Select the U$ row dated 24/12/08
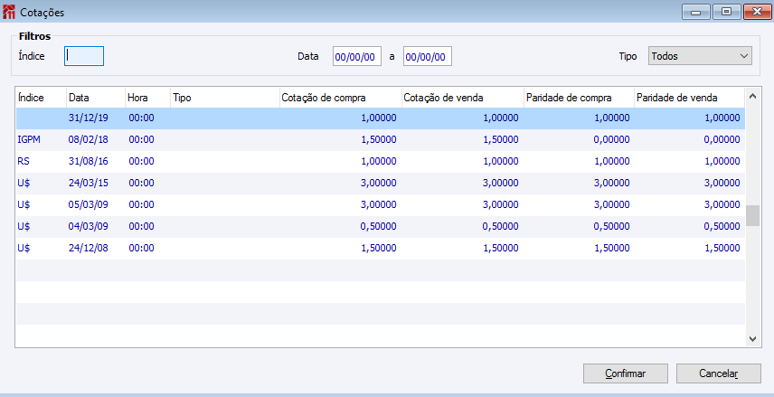Screen dimensions: 774x397 (380, 249)
